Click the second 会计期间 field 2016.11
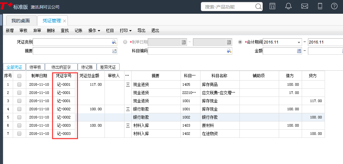 click(325, 42)
